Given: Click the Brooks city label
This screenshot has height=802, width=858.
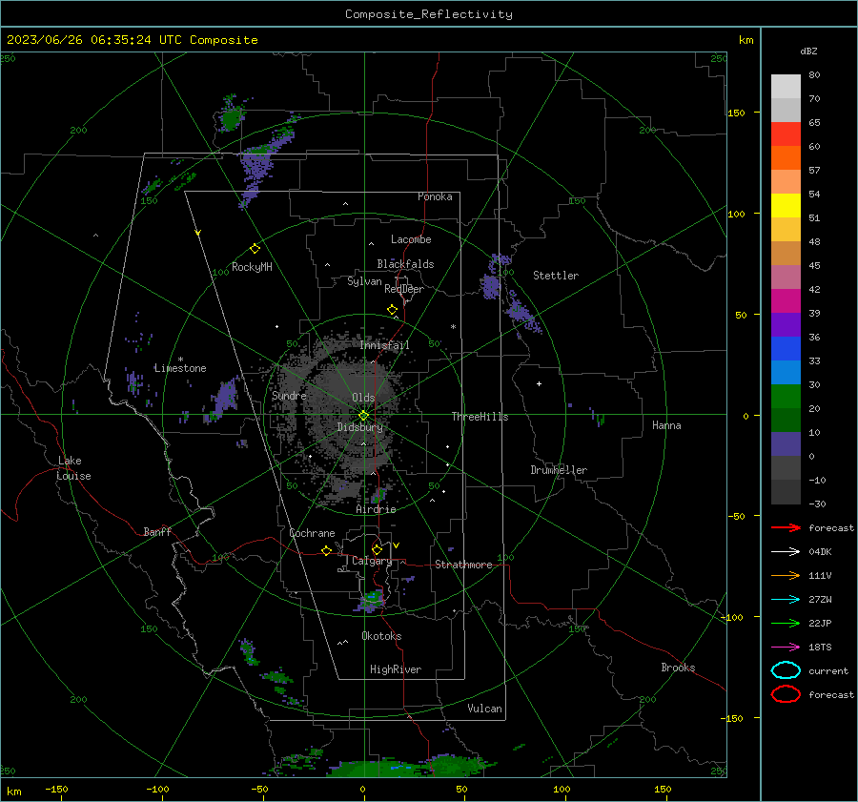Looking at the screenshot, I should [678, 668].
